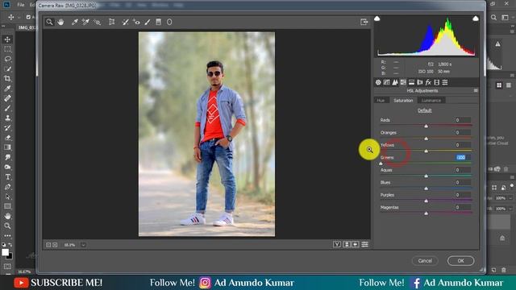The height and width of the screenshot is (290, 516).
Task: Activate the Targeted Adjustment tool
Action: point(97,22)
